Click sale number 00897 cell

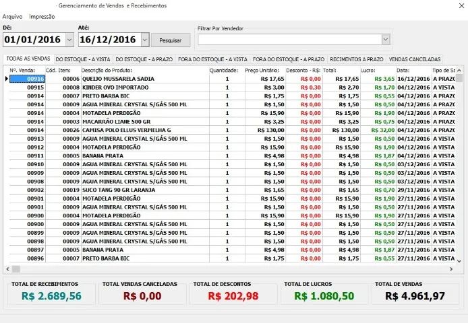click(x=27, y=250)
